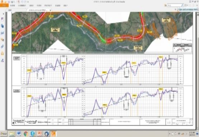The image size is (199, 137).
Task: Show hidden system tray icons arrow
Action: [x=170, y=134]
